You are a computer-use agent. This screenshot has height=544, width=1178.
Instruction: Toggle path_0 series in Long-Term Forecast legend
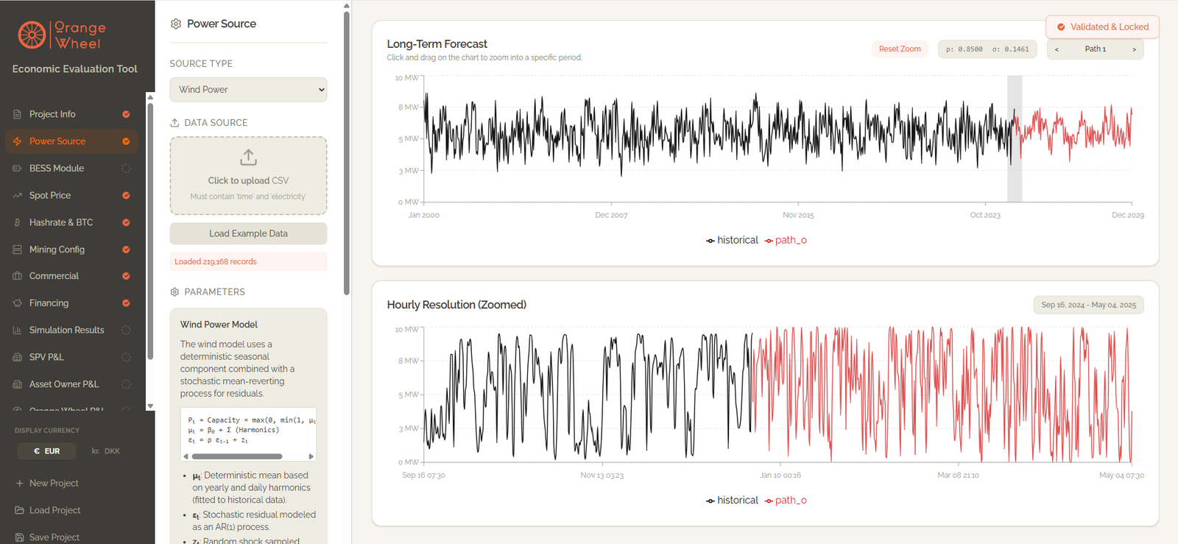pyautogui.click(x=786, y=241)
